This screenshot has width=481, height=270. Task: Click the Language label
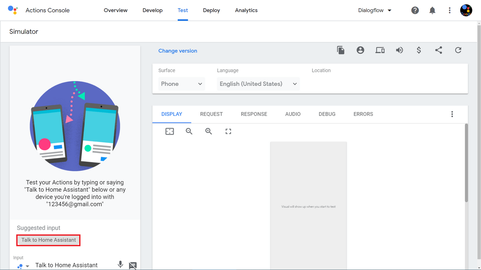[x=228, y=70]
